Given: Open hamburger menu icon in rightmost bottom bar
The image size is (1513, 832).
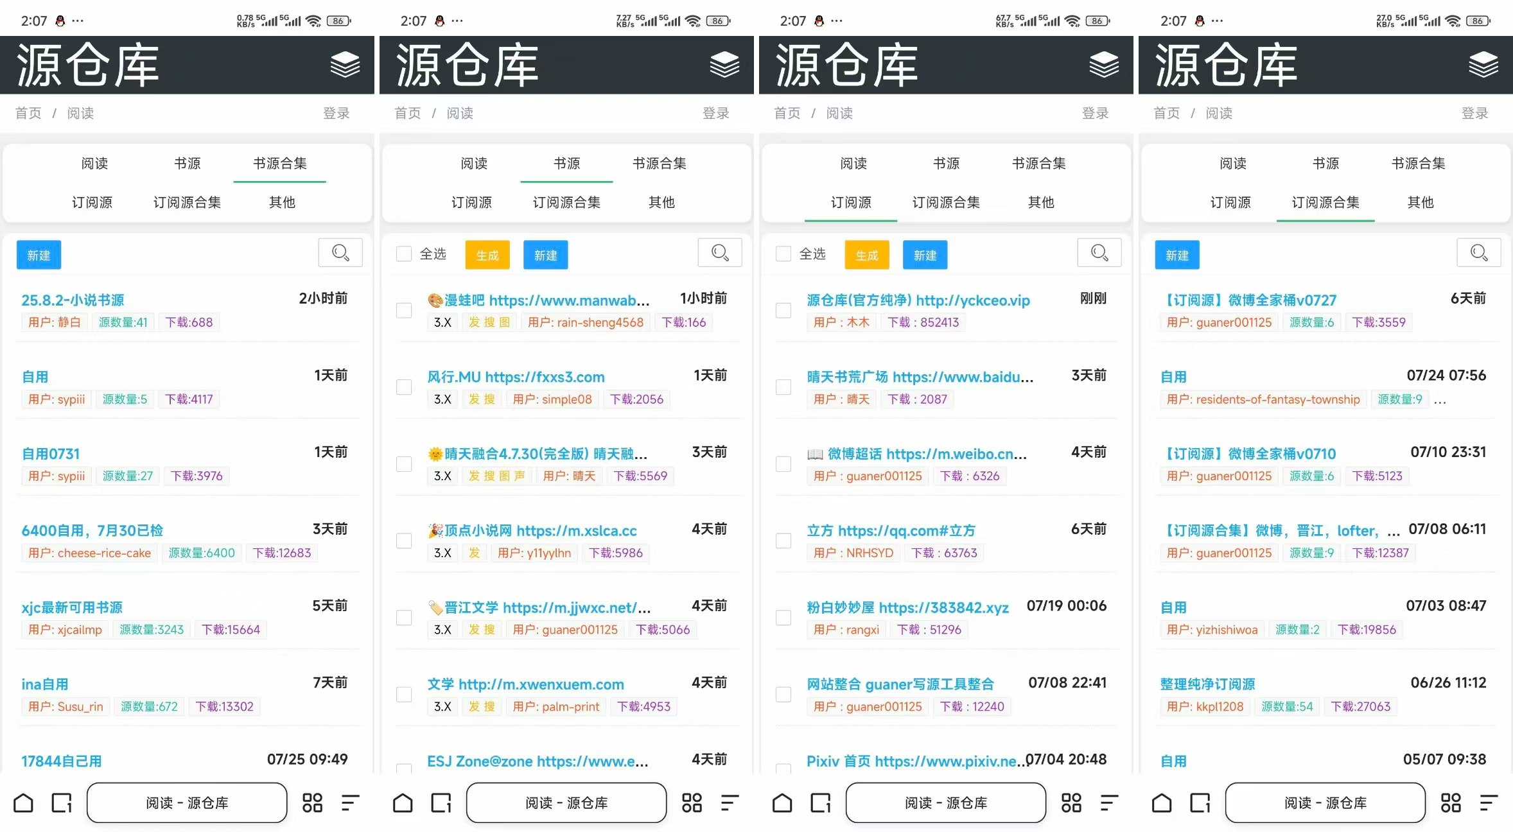Looking at the screenshot, I should coord(1489,802).
